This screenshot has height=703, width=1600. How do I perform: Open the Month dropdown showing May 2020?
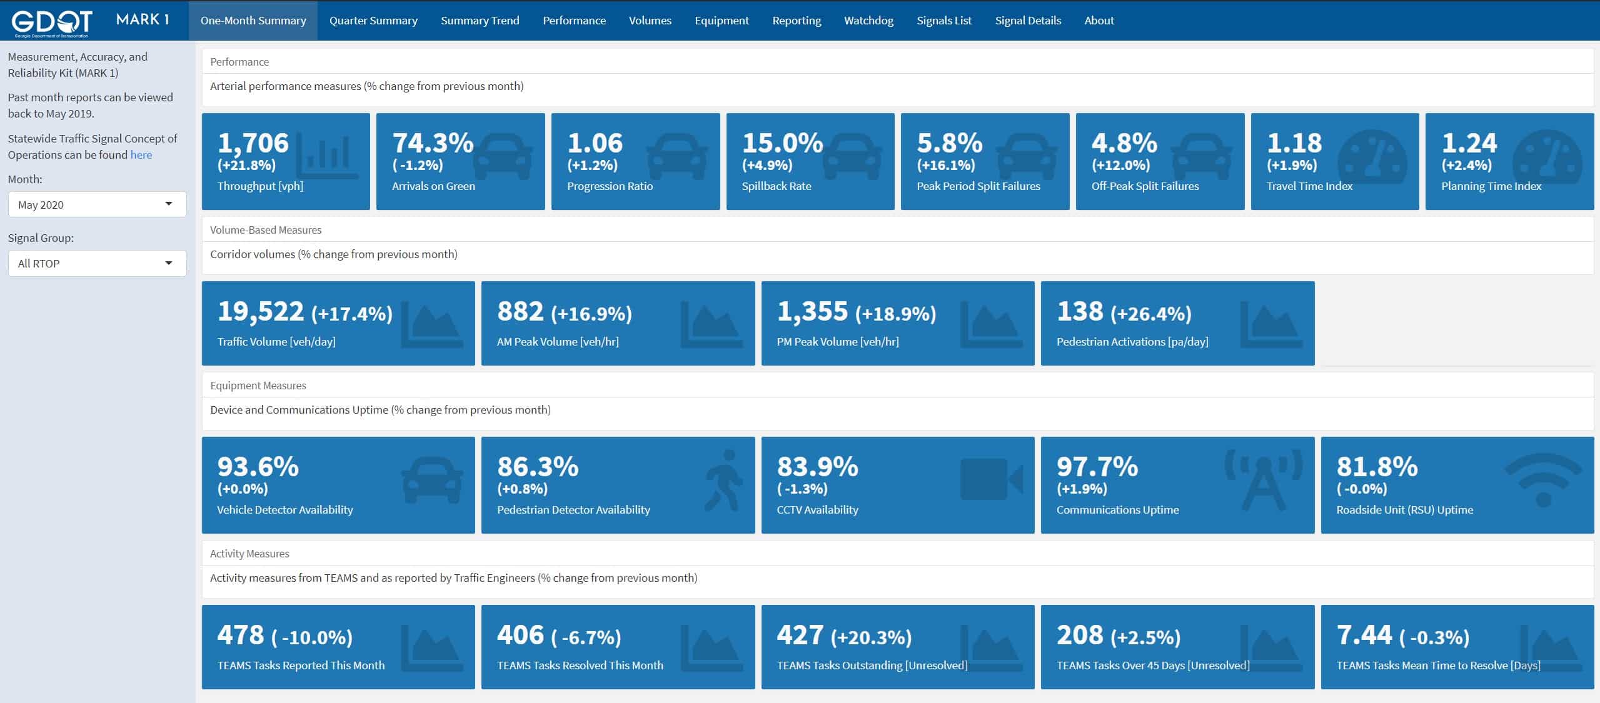(x=94, y=204)
